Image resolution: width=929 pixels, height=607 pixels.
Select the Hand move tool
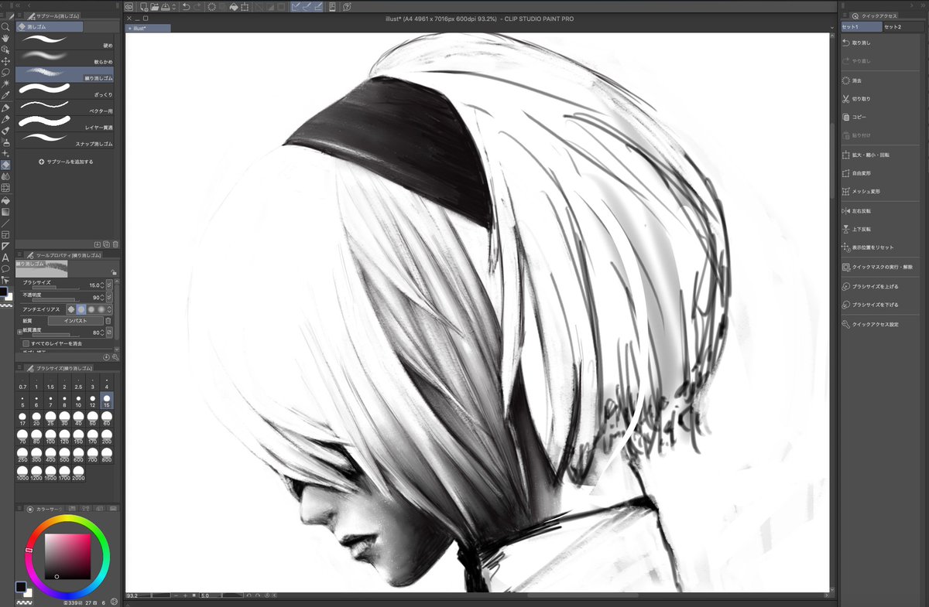coord(5,38)
